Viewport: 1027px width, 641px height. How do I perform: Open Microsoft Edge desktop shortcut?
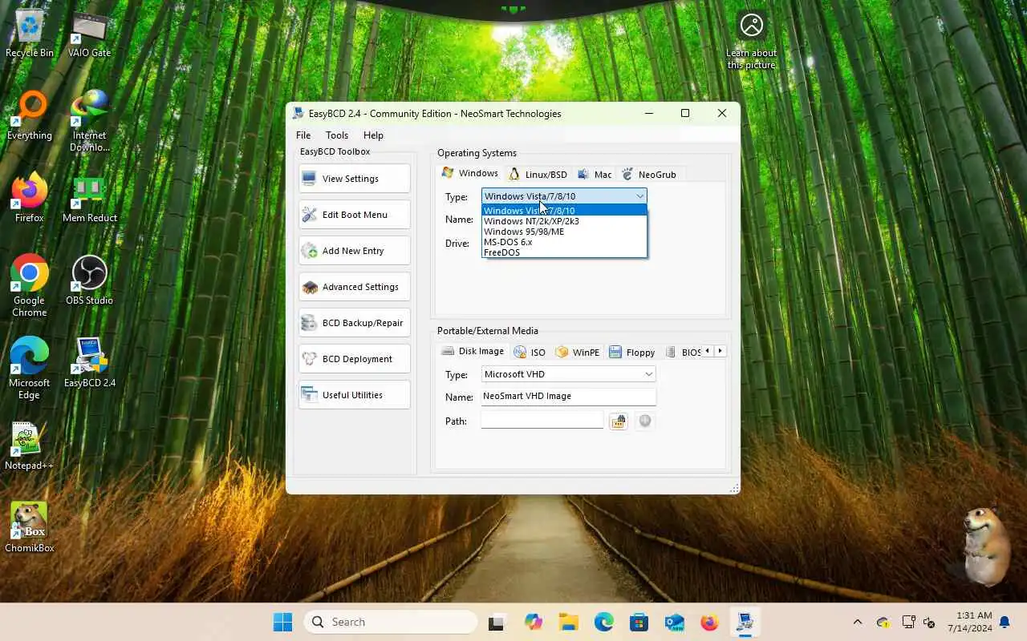30,369
